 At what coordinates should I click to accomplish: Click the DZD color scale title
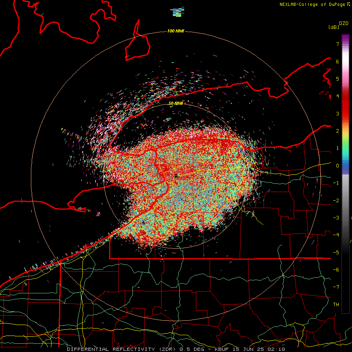point(344,23)
